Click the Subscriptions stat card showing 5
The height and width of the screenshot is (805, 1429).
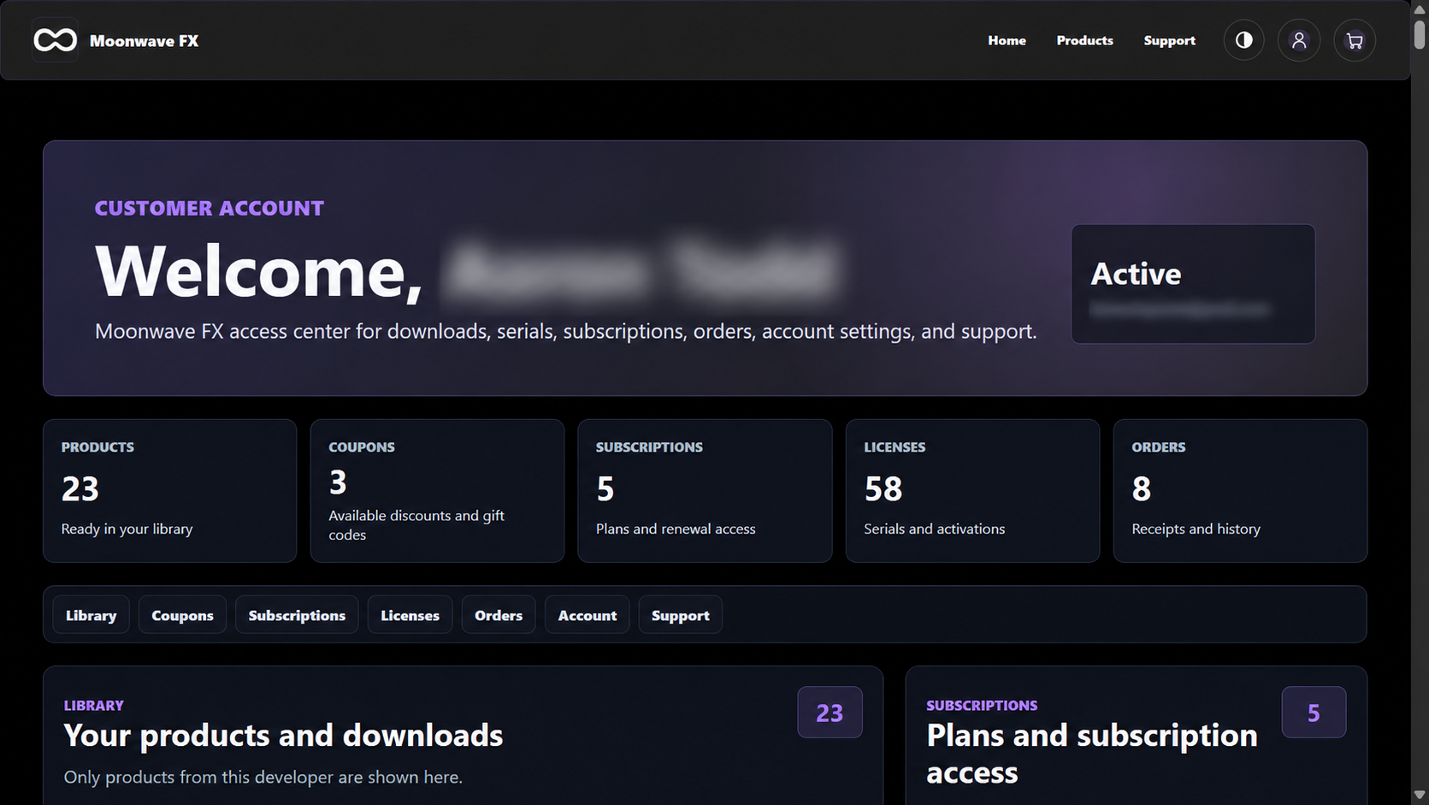point(705,491)
